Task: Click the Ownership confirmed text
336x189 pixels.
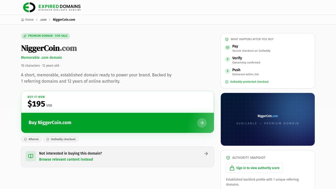Action: pyautogui.click(x=246, y=62)
